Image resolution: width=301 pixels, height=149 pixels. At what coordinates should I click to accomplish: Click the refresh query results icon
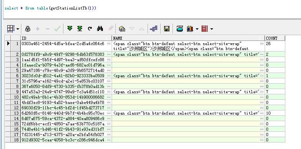(x=89, y=29)
